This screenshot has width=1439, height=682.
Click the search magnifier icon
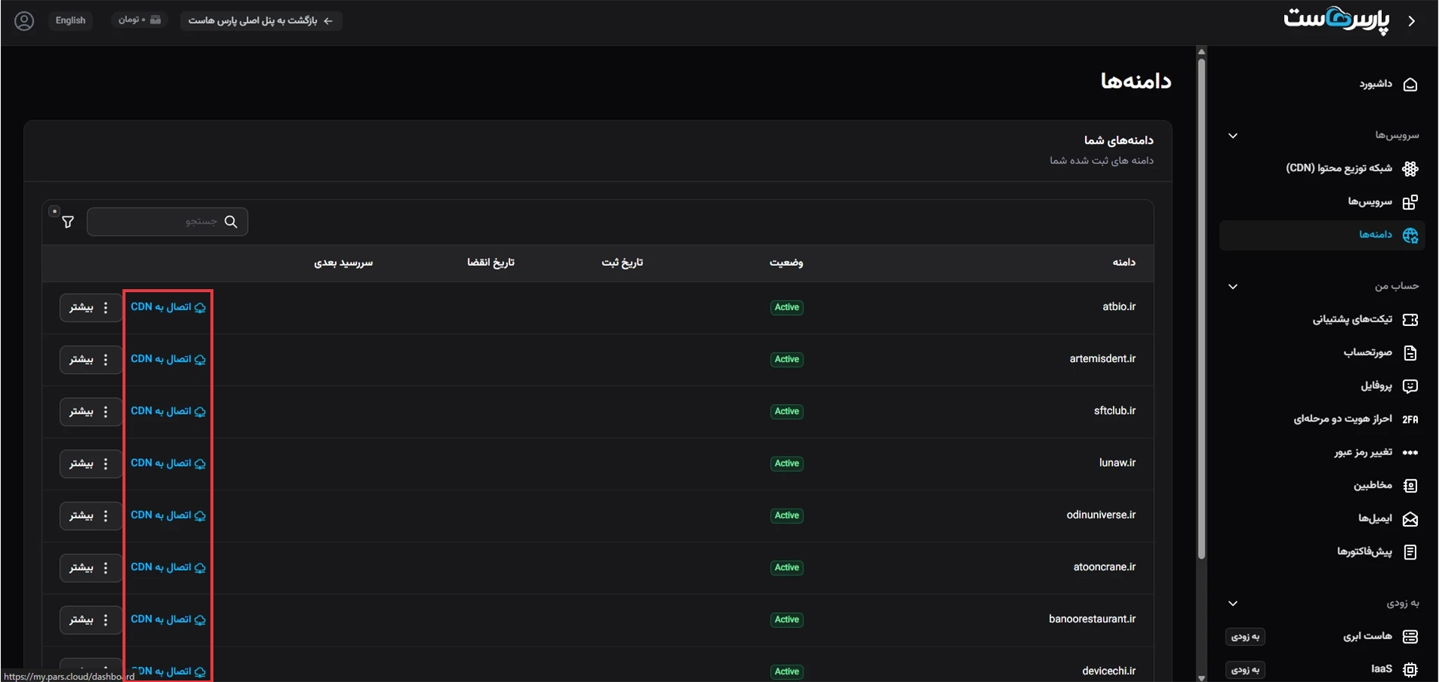pyautogui.click(x=231, y=222)
